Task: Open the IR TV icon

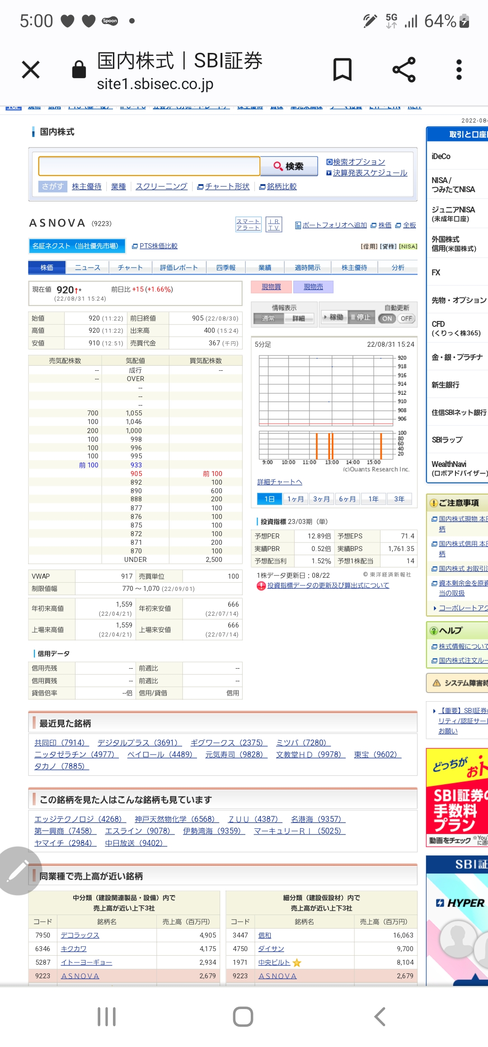Action: tap(274, 224)
